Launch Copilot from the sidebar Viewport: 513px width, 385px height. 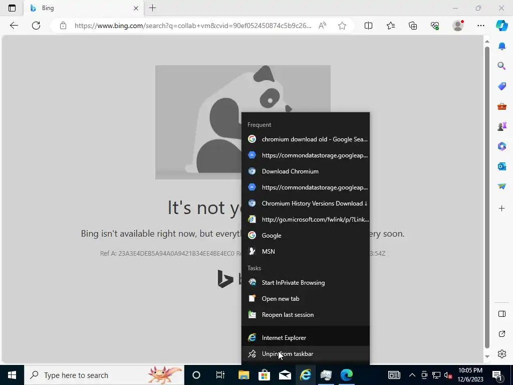tap(501, 26)
